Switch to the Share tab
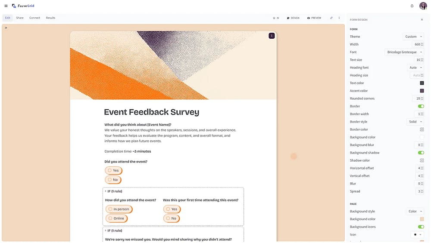 coord(20,18)
